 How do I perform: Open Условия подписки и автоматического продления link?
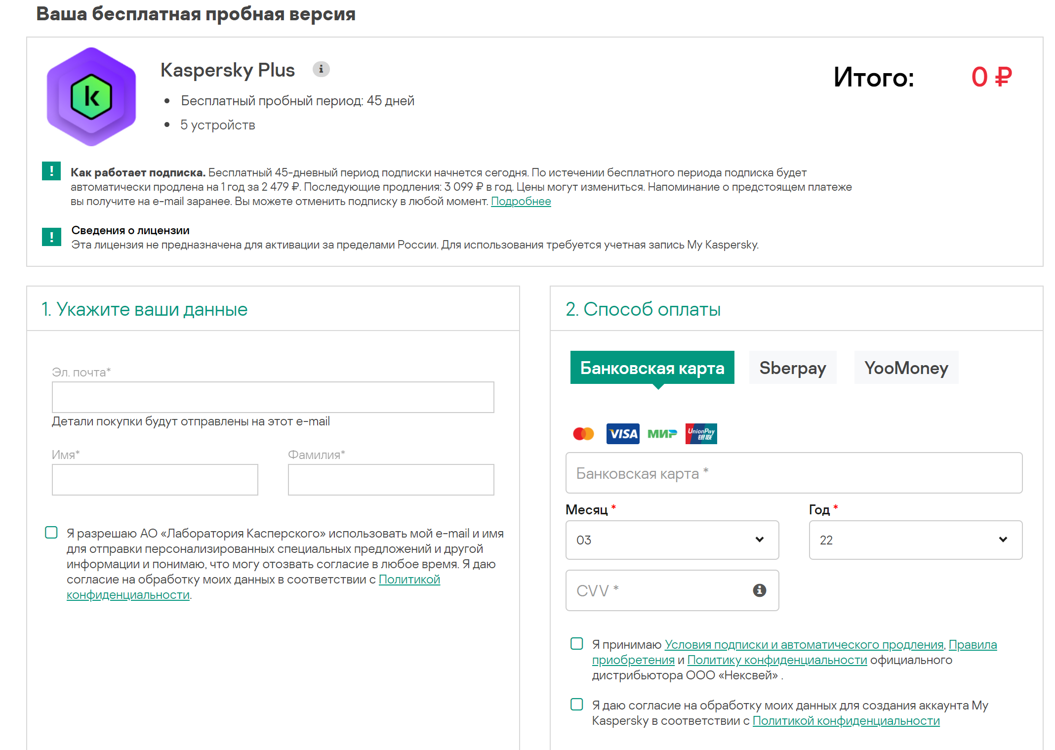804,645
